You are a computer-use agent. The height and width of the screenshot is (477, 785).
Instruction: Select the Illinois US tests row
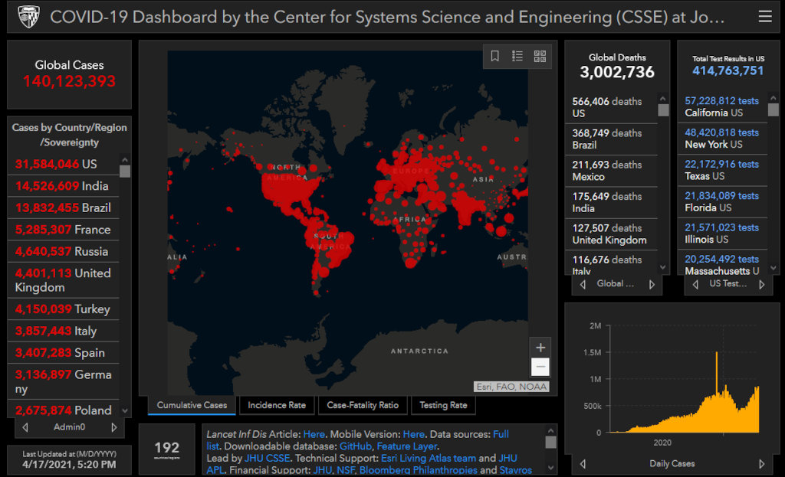[x=722, y=233]
